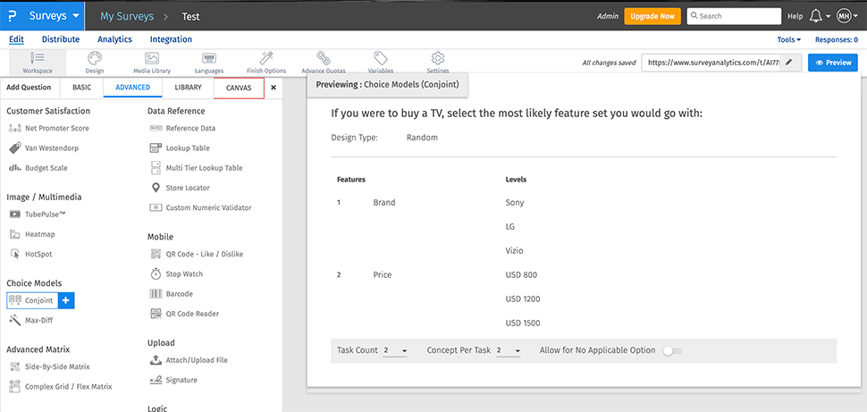867x412 pixels.
Task: Add a Reference Data question
Action: click(x=182, y=129)
